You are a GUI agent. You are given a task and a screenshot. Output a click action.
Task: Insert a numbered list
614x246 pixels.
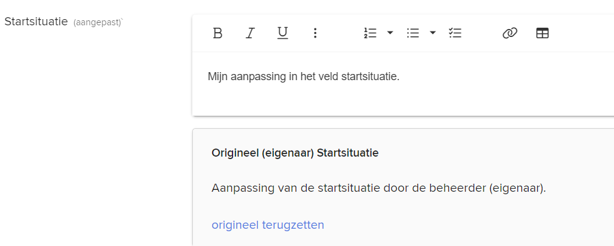pyautogui.click(x=370, y=33)
